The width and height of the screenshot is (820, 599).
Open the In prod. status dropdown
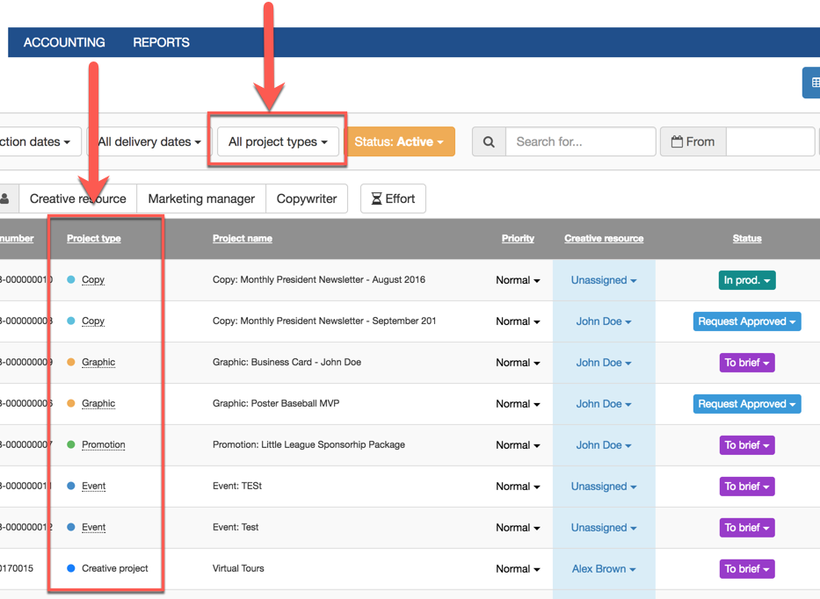pyautogui.click(x=746, y=280)
